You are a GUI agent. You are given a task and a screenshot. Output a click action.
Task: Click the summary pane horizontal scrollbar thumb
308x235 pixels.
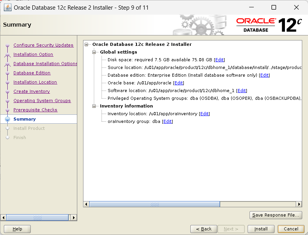click(x=155, y=204)
